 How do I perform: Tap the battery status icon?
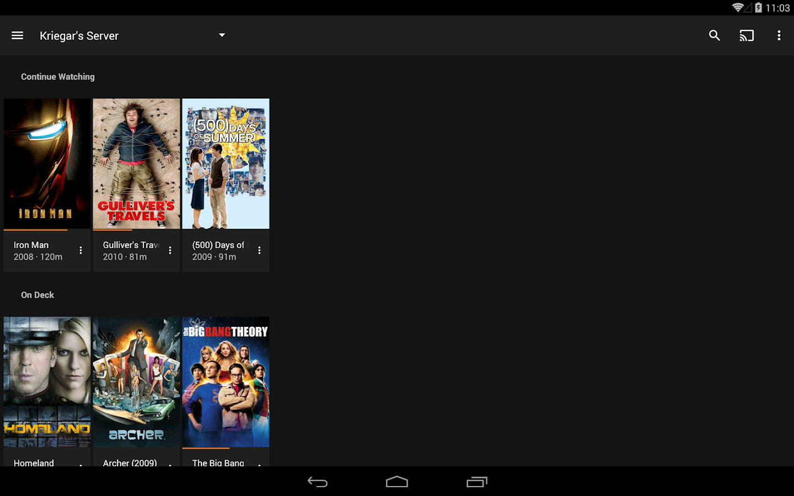tap(758, 7)
